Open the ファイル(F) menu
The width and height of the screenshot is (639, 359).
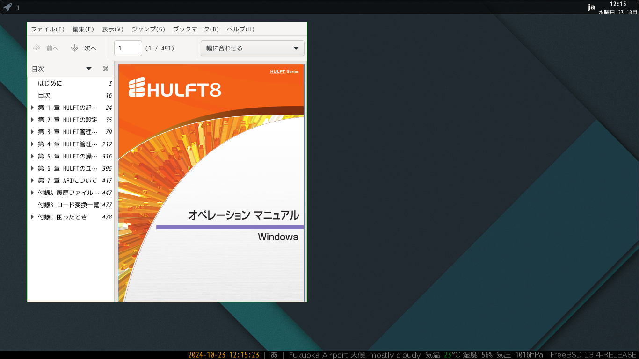tap(48, 29)
